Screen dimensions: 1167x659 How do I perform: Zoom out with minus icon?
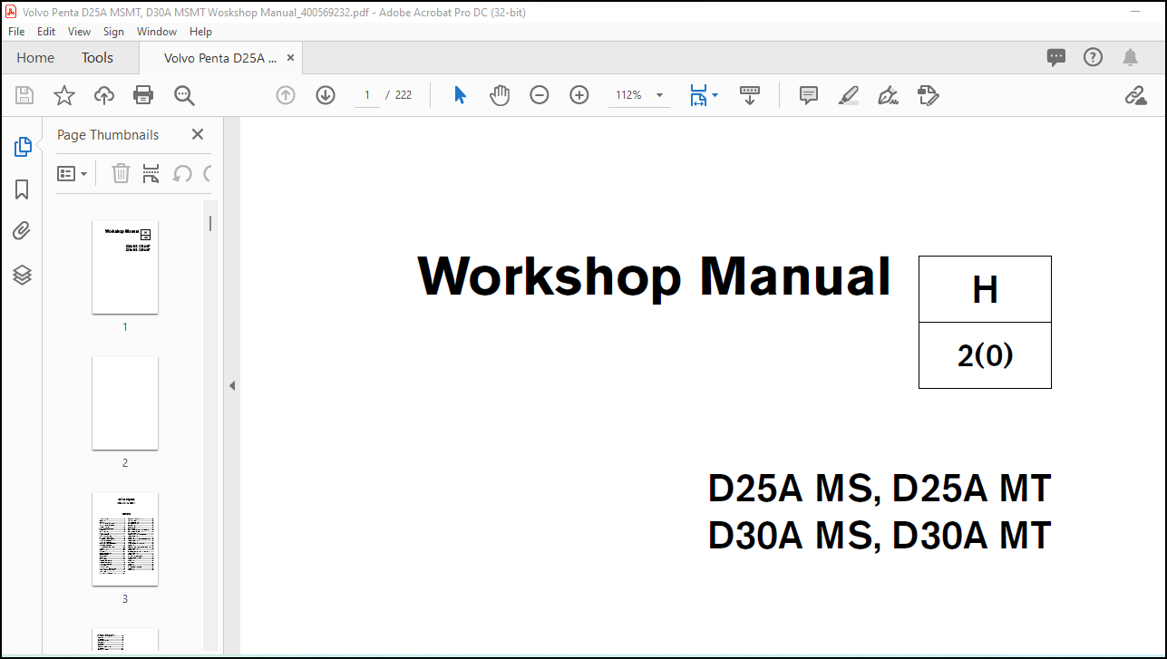point(540,95)
